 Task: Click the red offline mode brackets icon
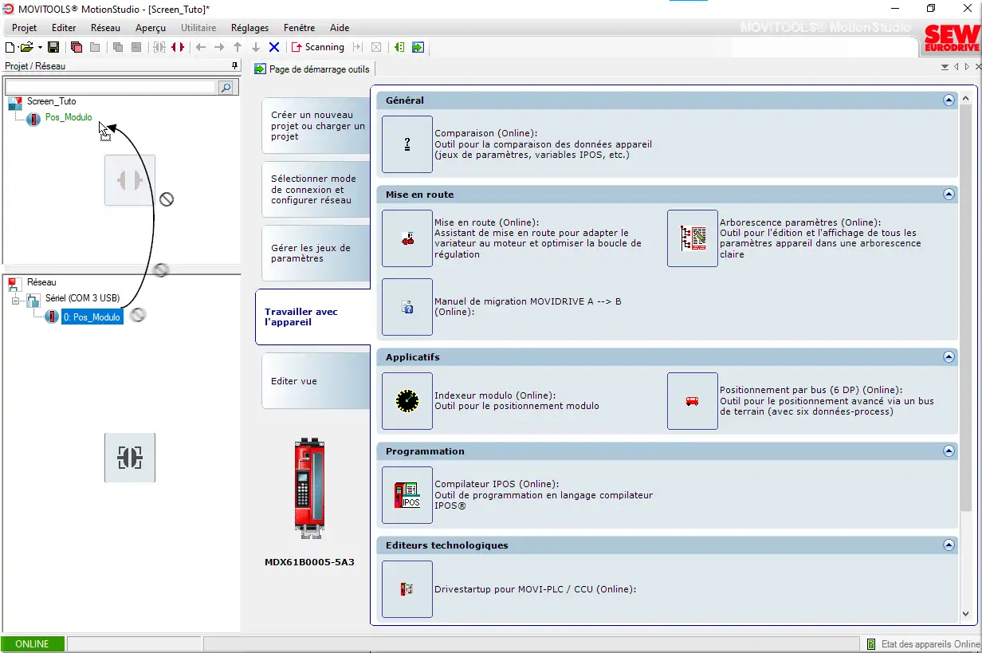(178, 48)
